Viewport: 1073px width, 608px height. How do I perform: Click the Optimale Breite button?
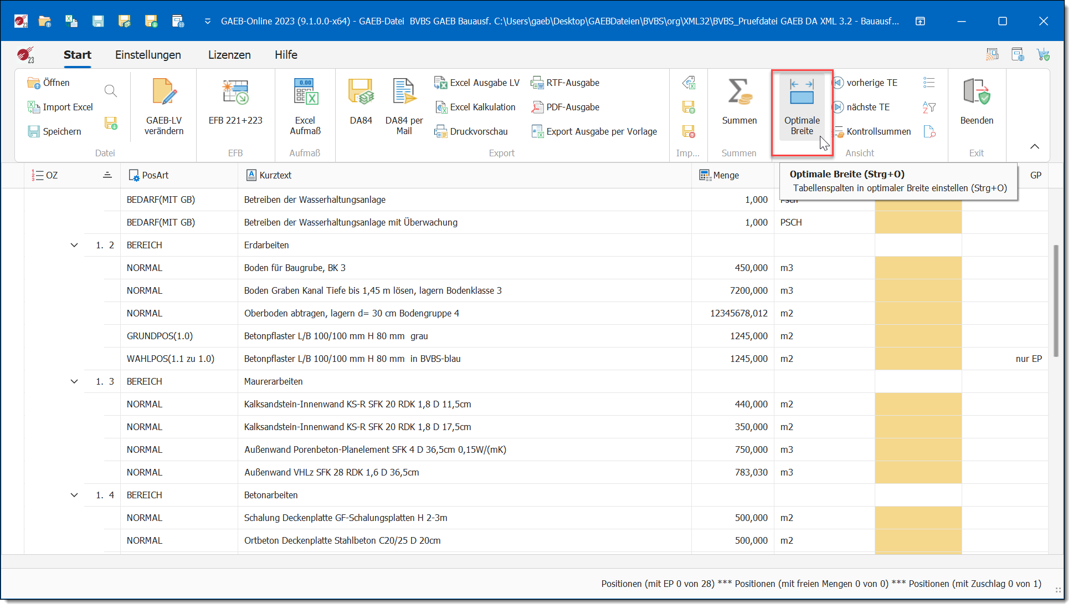pyautogui.click(x=802, y=105)
